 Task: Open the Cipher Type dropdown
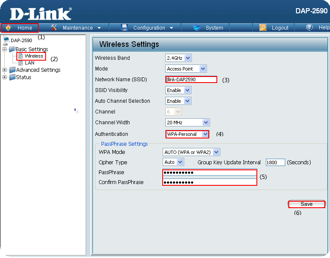click(173, 162)
